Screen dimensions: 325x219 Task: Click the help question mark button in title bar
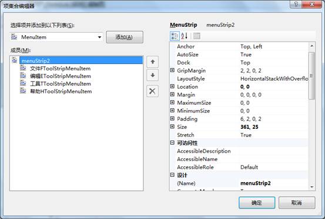click(x=296, y=4)
